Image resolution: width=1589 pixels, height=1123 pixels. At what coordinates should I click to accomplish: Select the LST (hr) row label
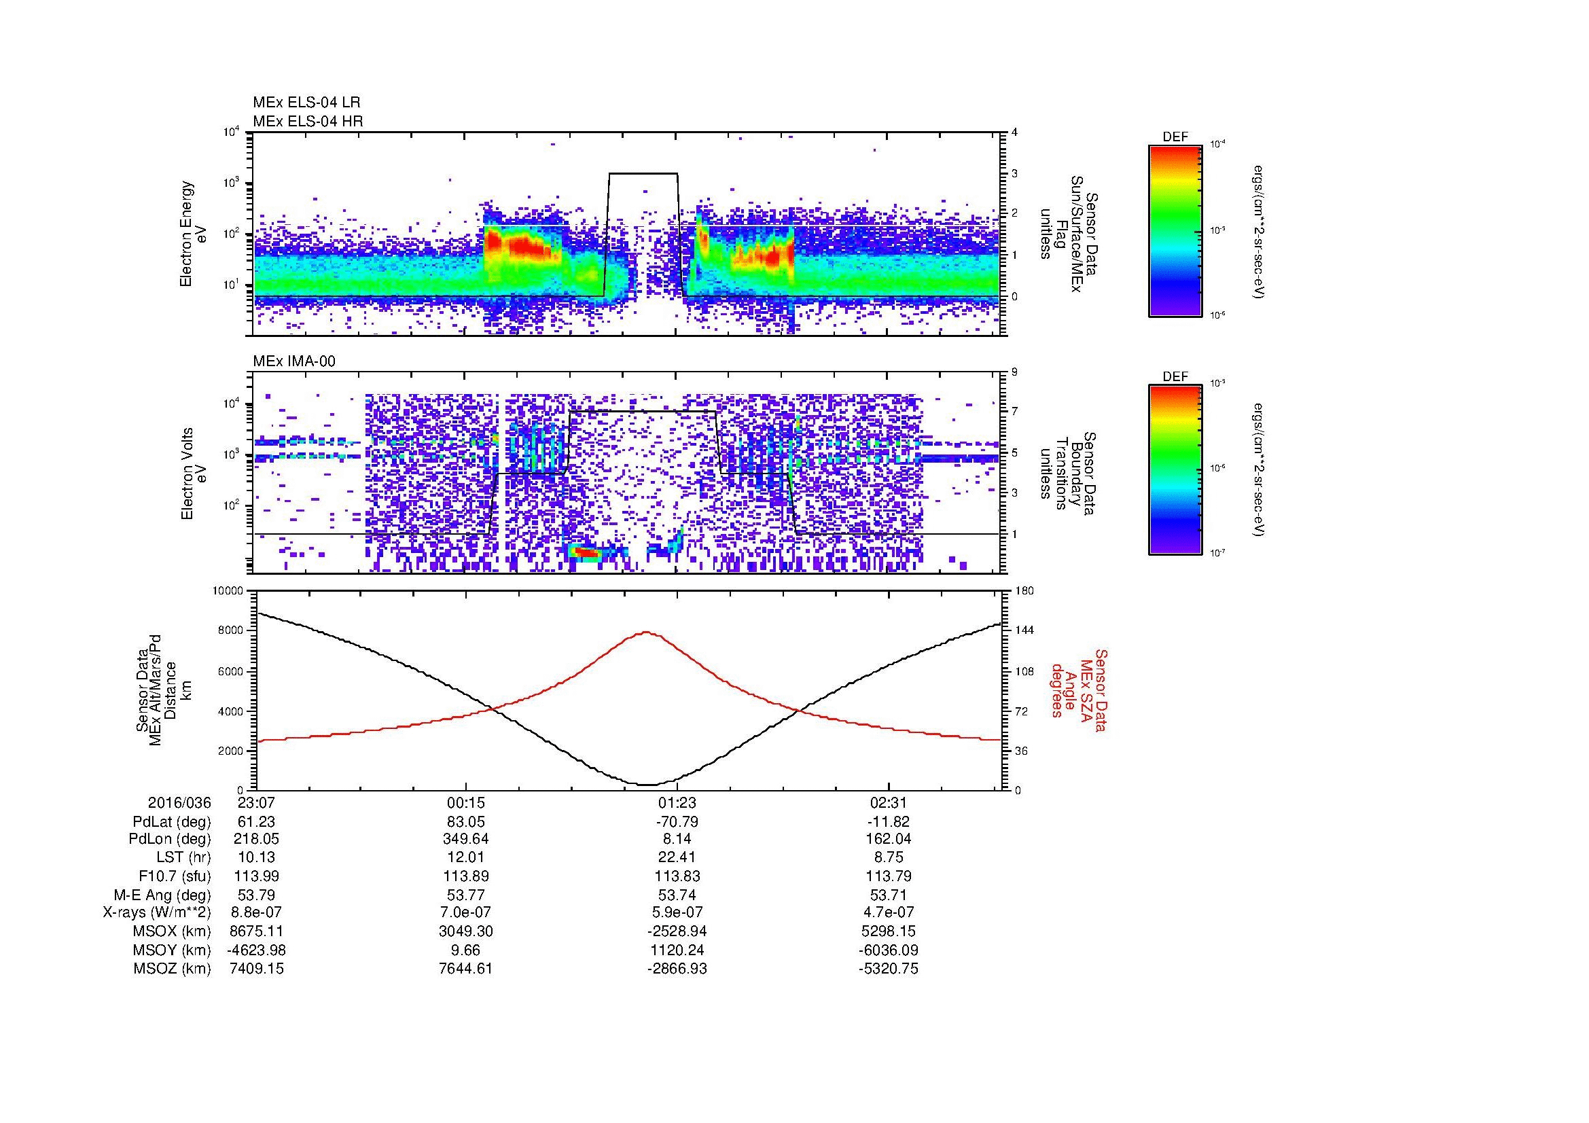point(183,857)
